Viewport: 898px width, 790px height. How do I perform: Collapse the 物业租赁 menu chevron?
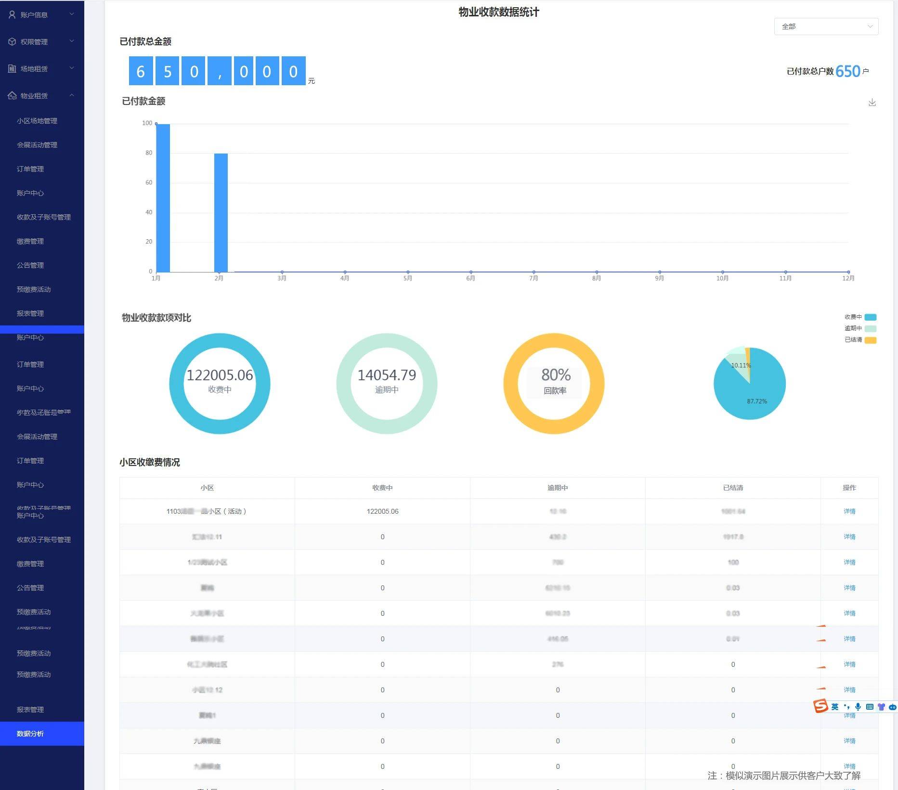tap(72, 95)
